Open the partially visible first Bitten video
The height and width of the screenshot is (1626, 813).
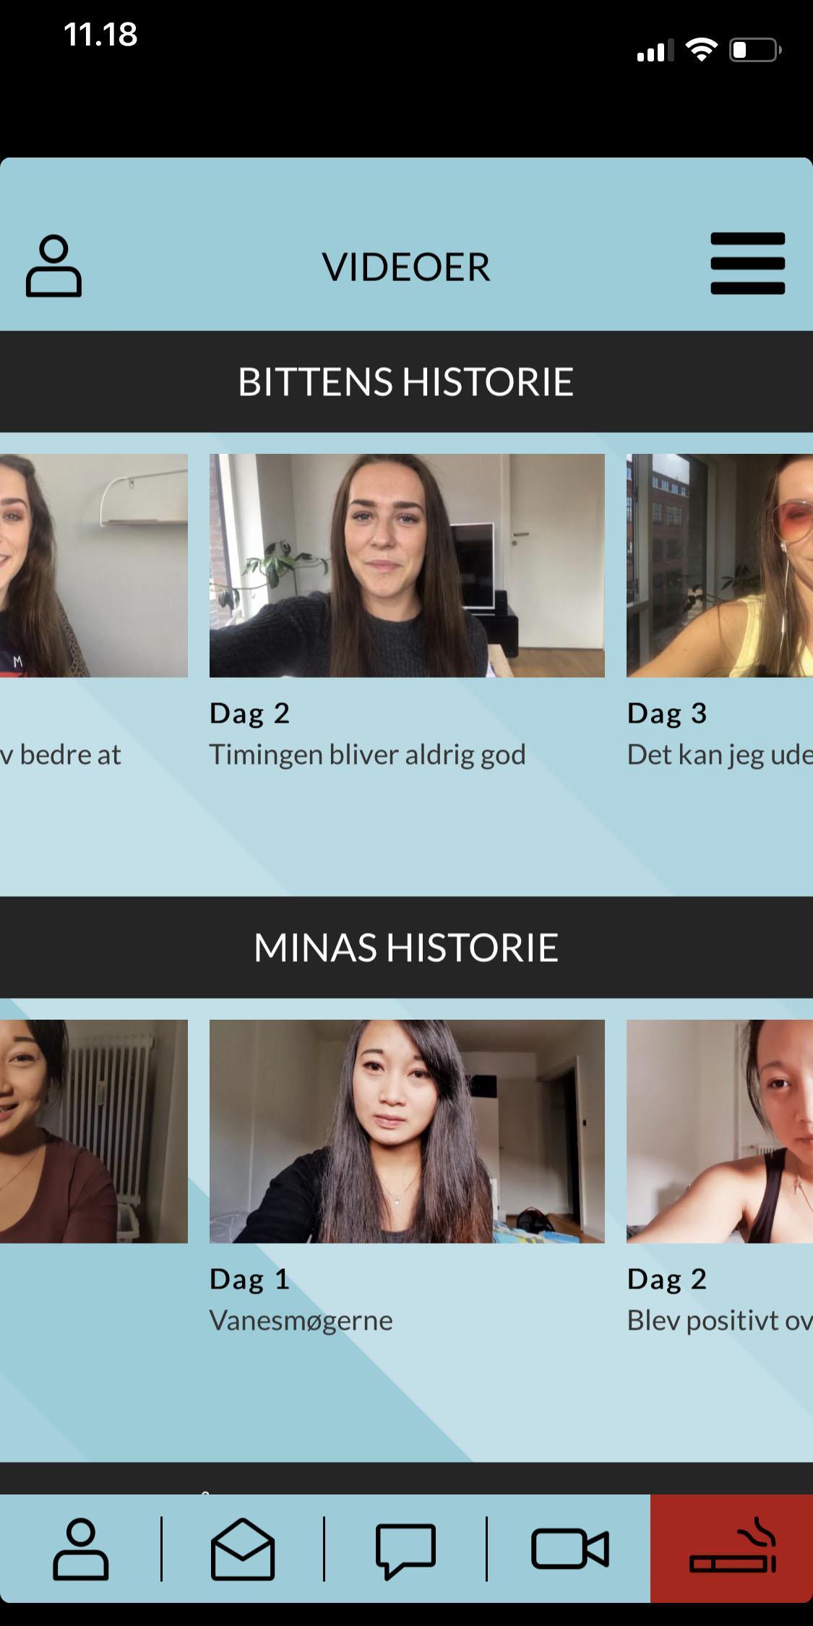[94, 565]
